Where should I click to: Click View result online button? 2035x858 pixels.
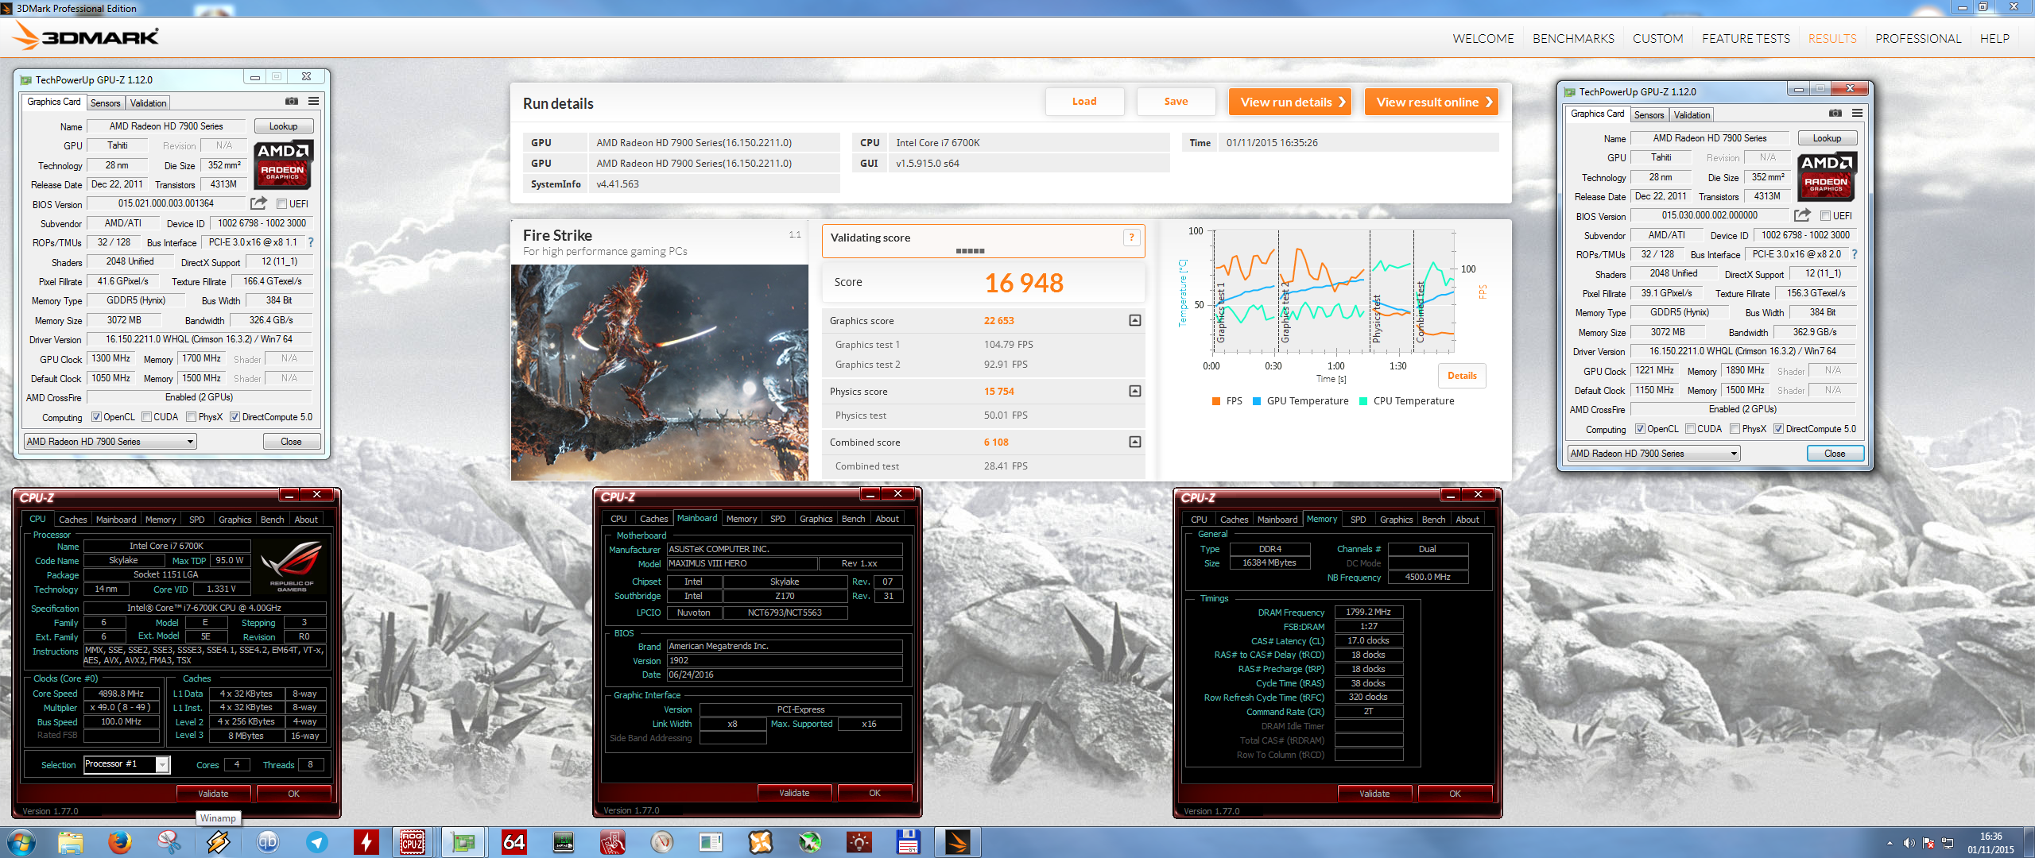click(x=1432, y=102)
